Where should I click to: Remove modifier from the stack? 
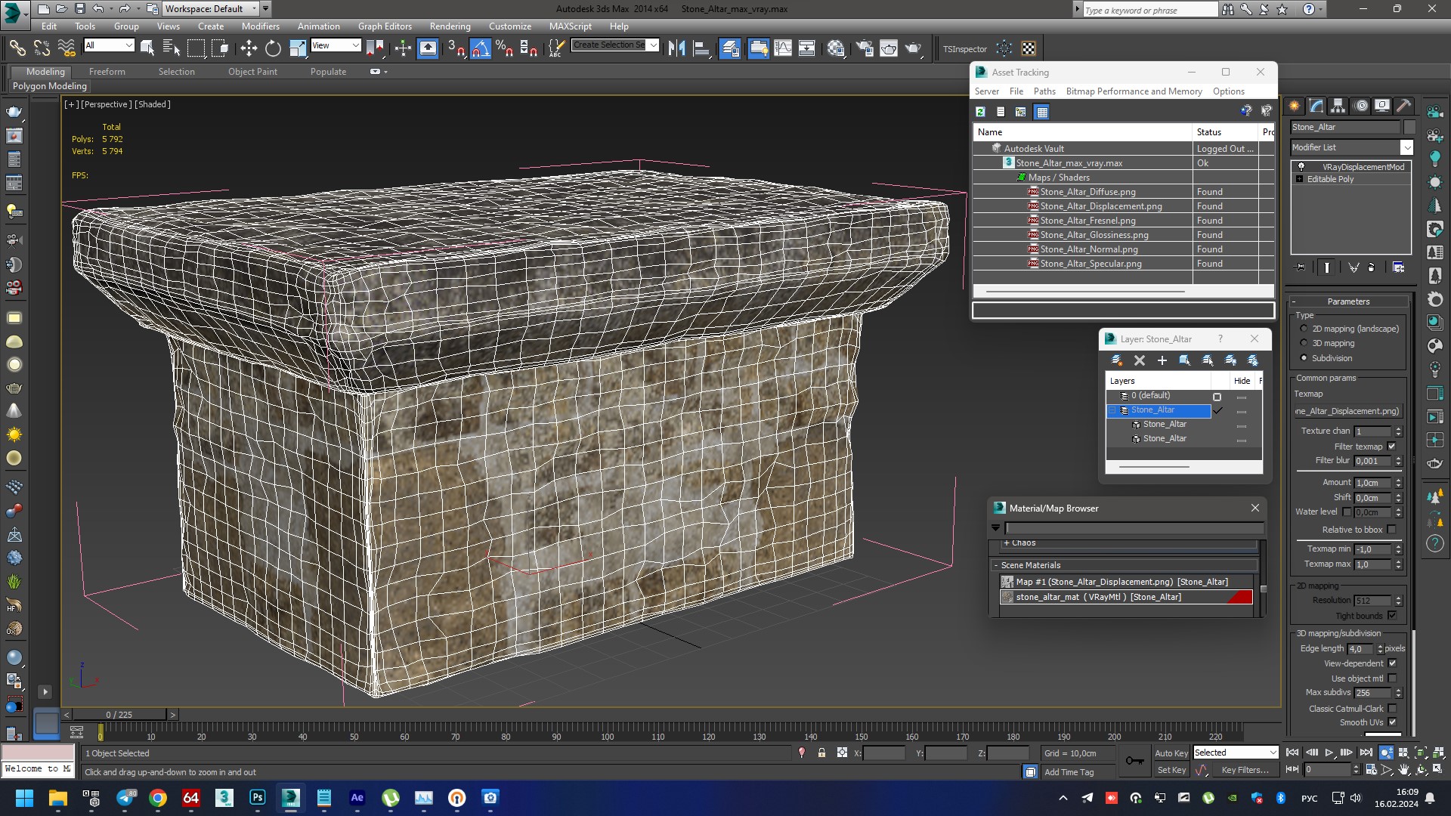pyautogui.click(x=1372, y=267)
